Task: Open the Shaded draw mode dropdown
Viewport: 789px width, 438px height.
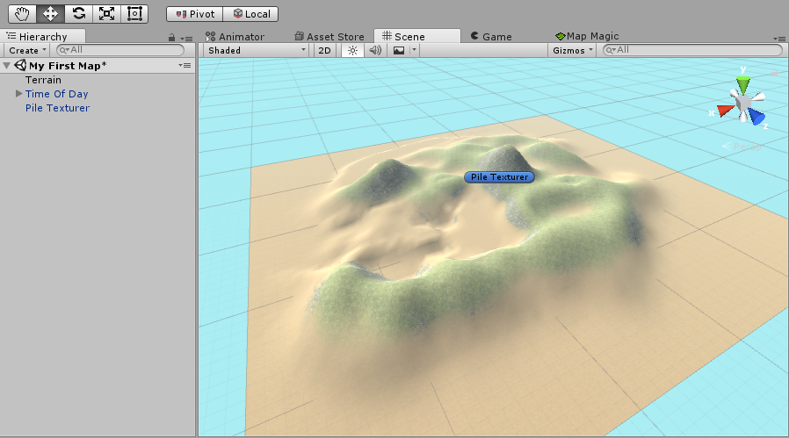Action: tap(257, 50)
